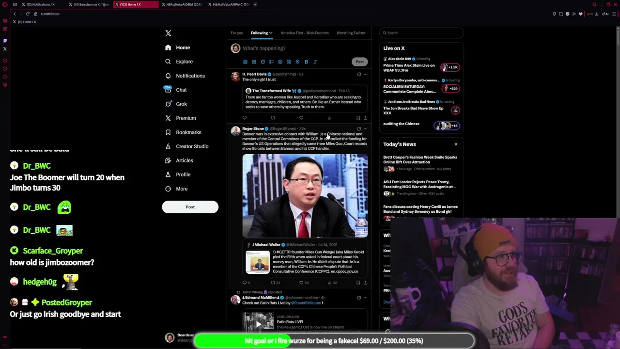The height and width of the screenshot is (349, 620).
Task: Click the gray Post button in composer
Action: [x=359, y=62]
